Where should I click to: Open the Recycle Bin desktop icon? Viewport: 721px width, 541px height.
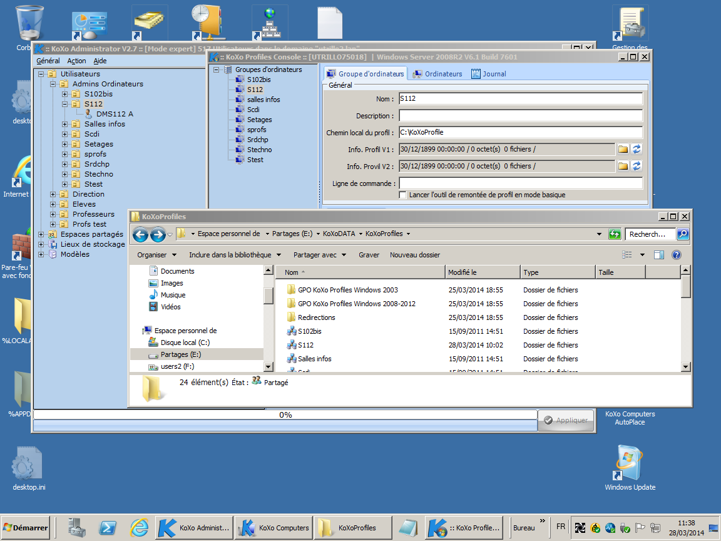click(x=30, y=23)
